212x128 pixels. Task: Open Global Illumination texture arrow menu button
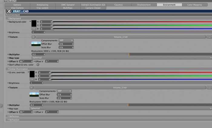(x=31, y=88)
